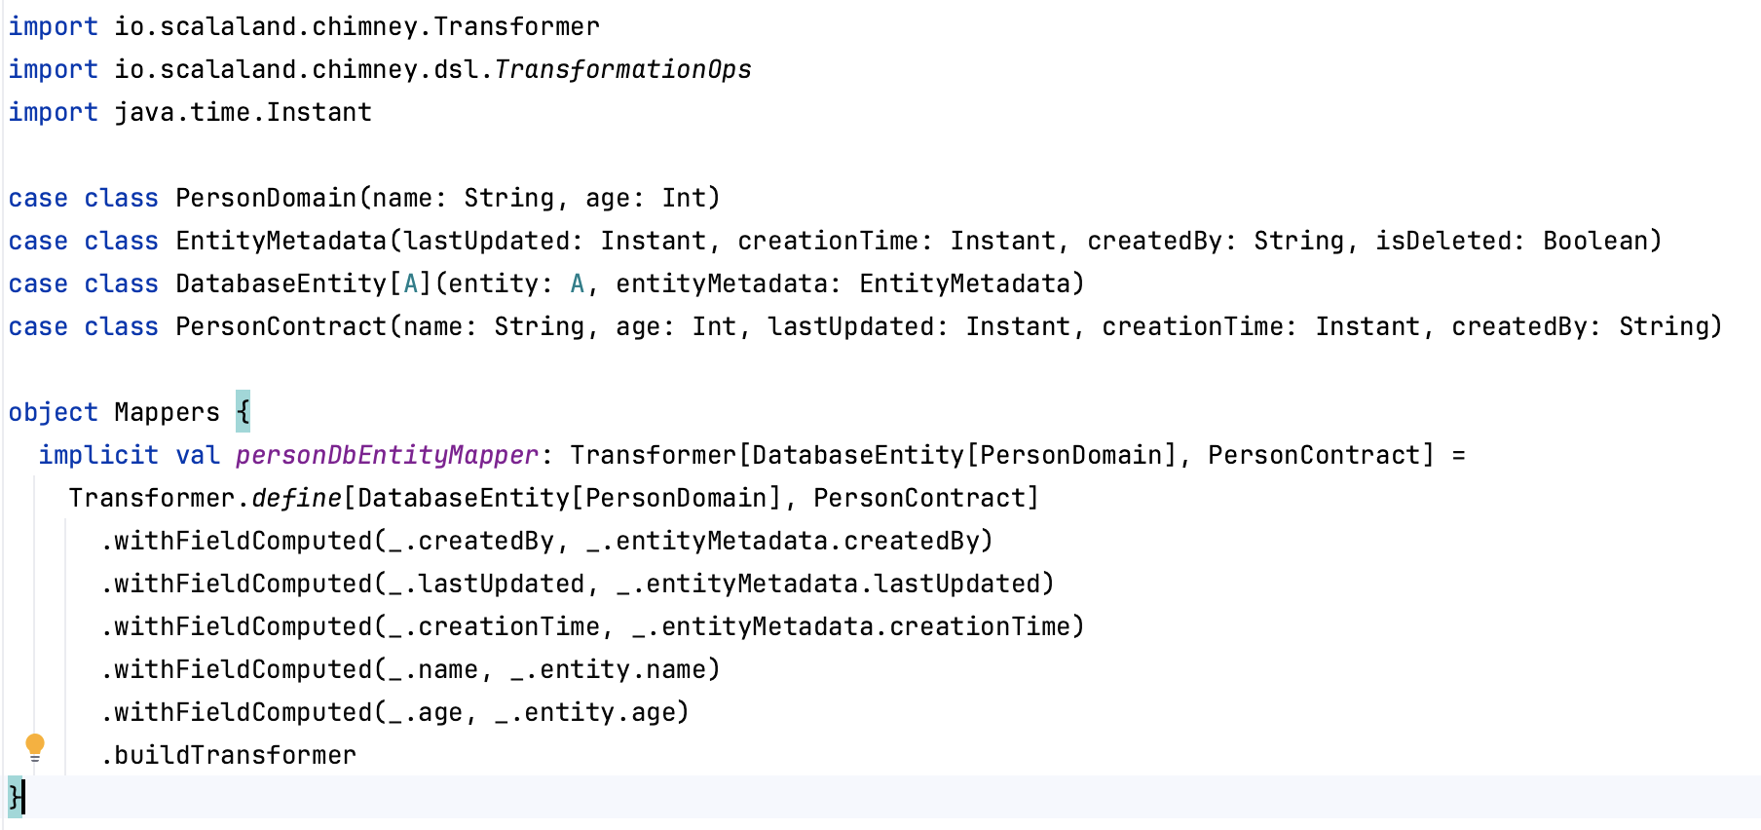This screenshot has height=830, width=1761.
Task: Click the object keyword before Mappers
Action: click(x=54, y=412)
